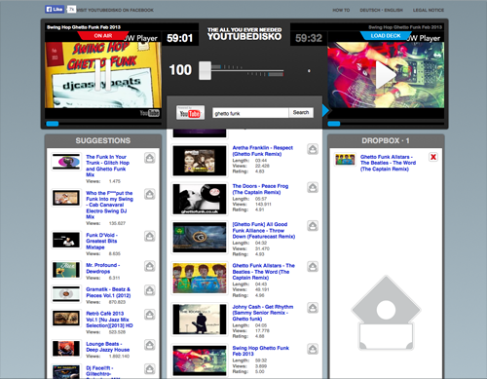This screenshot has height=379, width=487.
Task: Open Johny Cash Get Rhythm link
Action: [263, 313]
